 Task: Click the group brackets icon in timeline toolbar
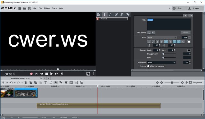(x=76, y=83)
